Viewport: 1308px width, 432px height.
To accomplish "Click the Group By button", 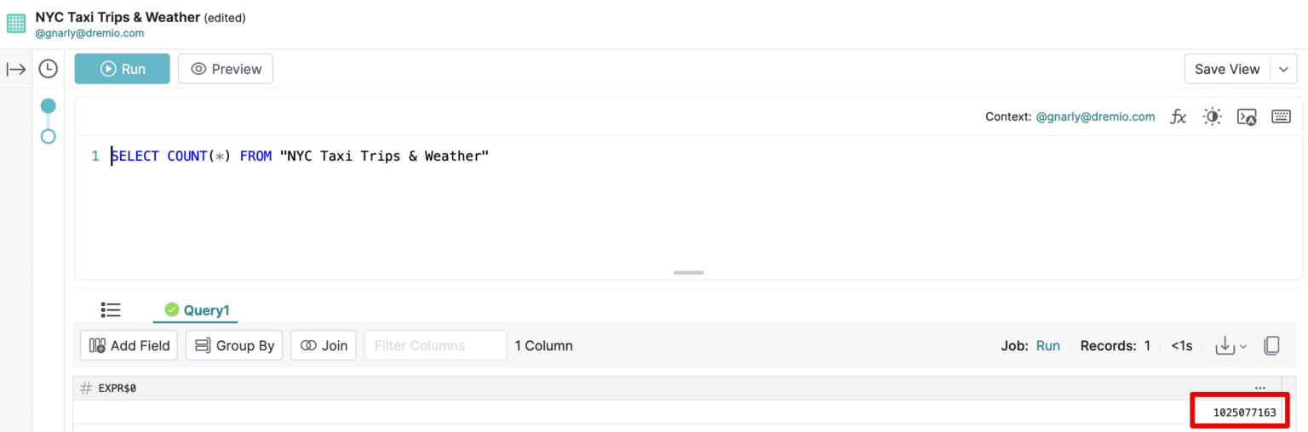I will 234,345.
